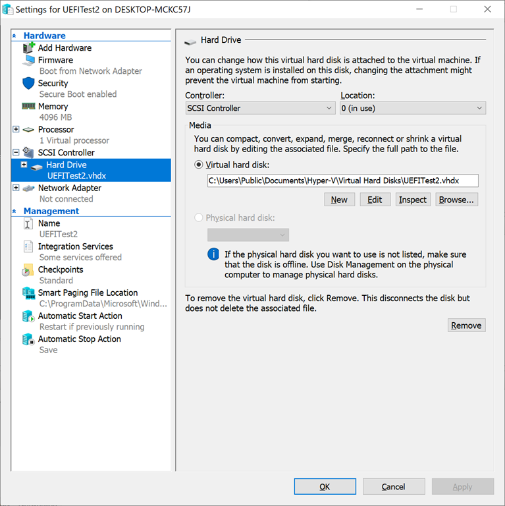Viewport: 505px width, 506px height.
Task: Click the Security shield icon
Action: point(28,84)
